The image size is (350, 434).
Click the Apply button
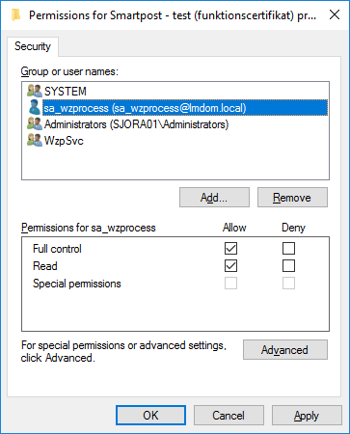307,416
